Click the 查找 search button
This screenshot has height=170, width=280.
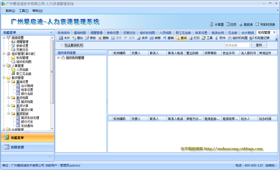pyautogui.click(x=259, y=45)
